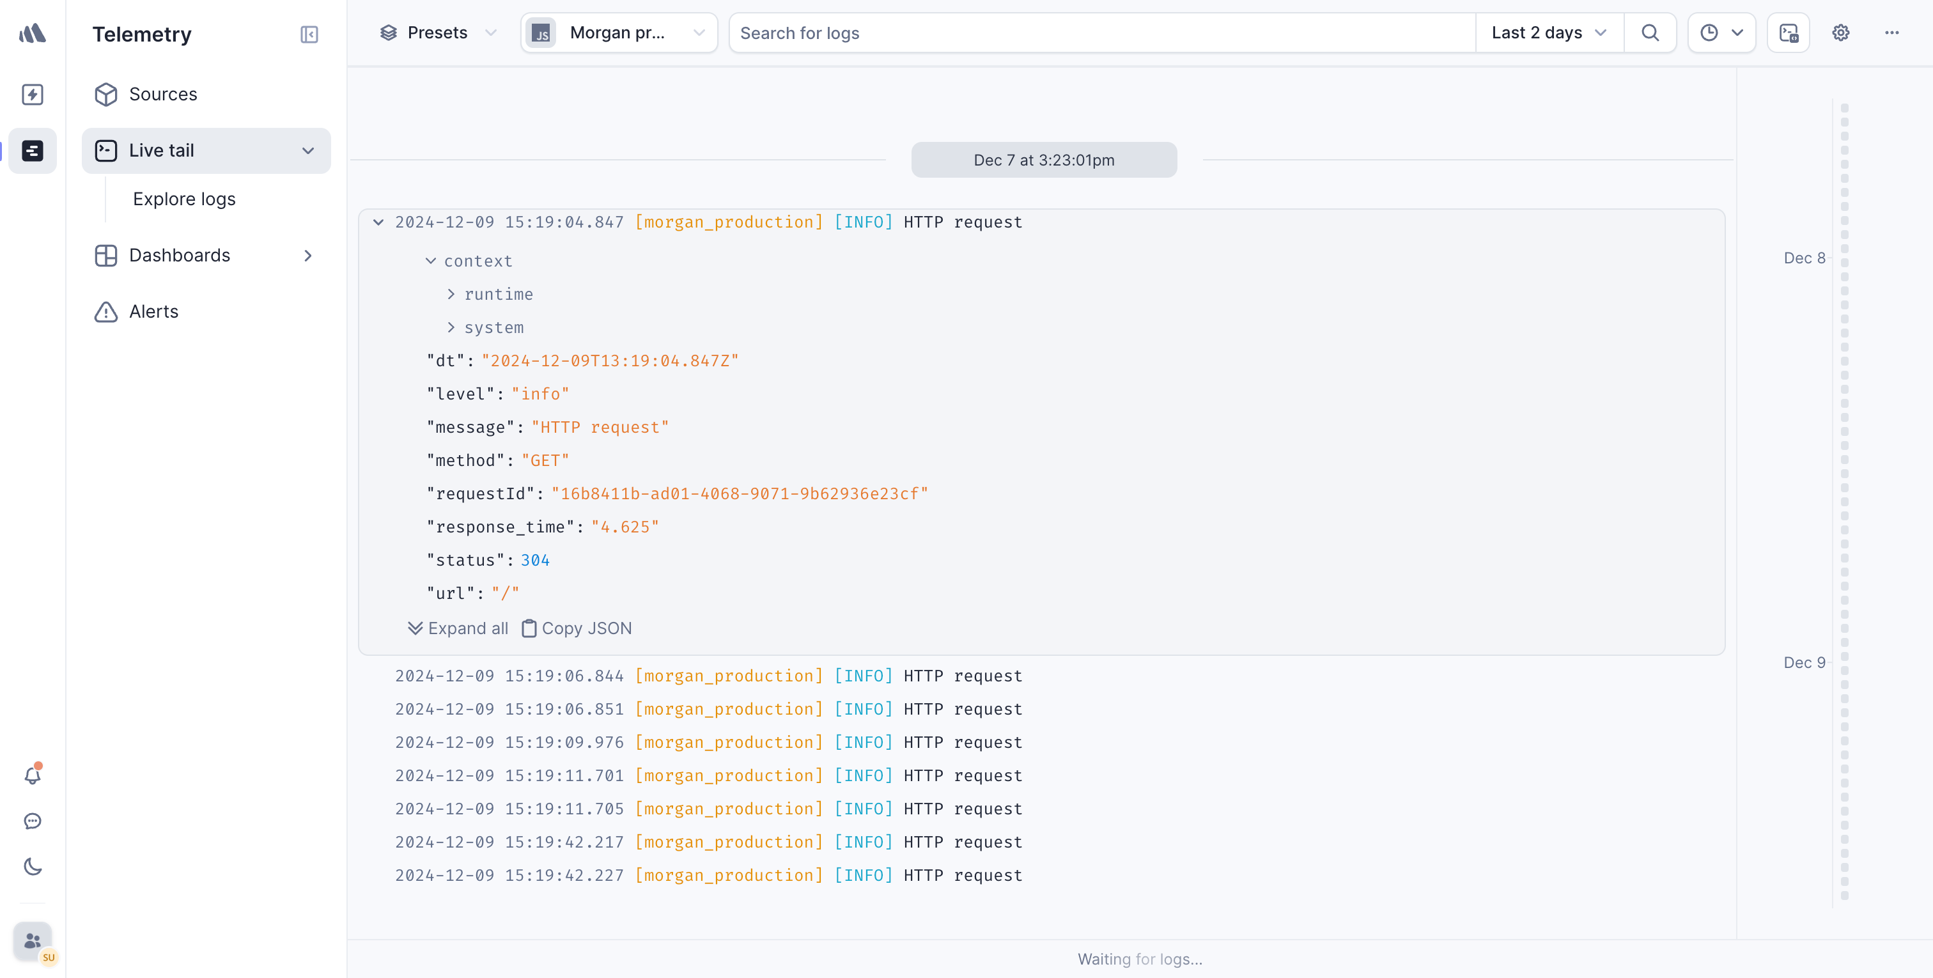This screenshot has height=978, width=1933.
Task: Open Alerts in the sidebar
Action: 206,311
